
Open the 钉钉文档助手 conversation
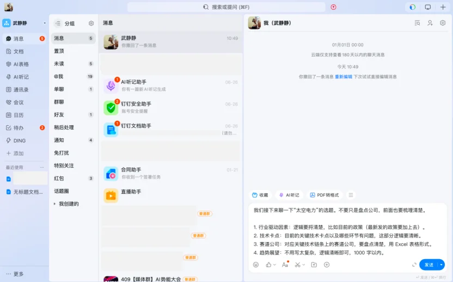(x=170, y=130)
